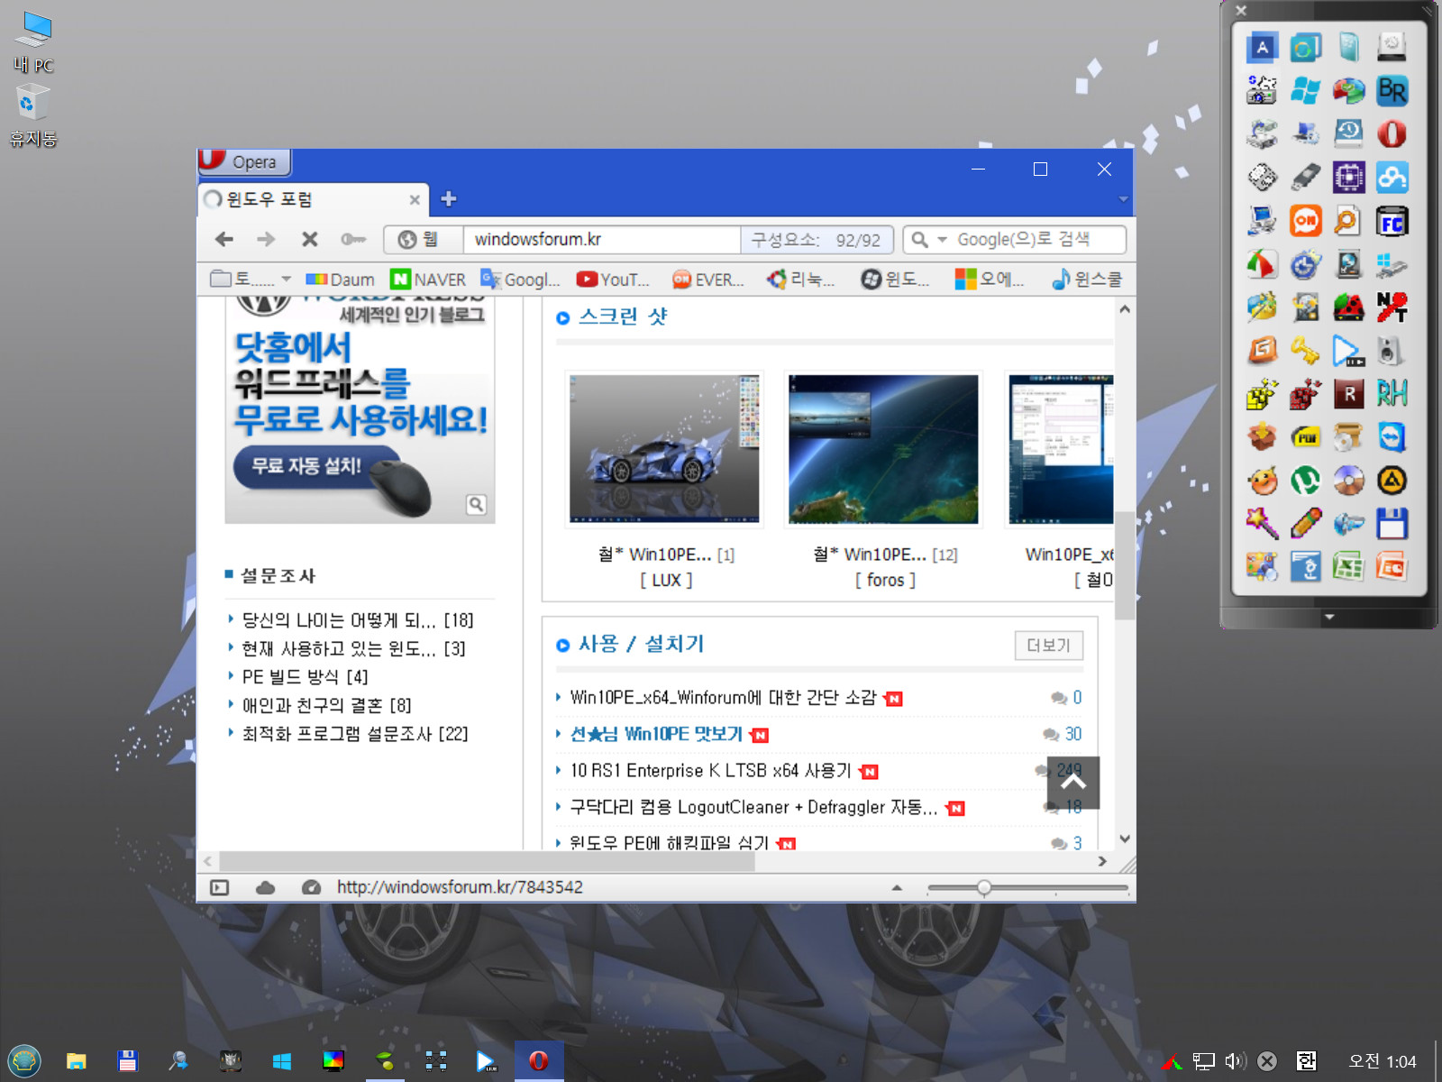Image resolution: width=1442 pixels, height=1082 pixels.
Task: Open the purple CPU chip icon
Action: (x=1348, y=178)
